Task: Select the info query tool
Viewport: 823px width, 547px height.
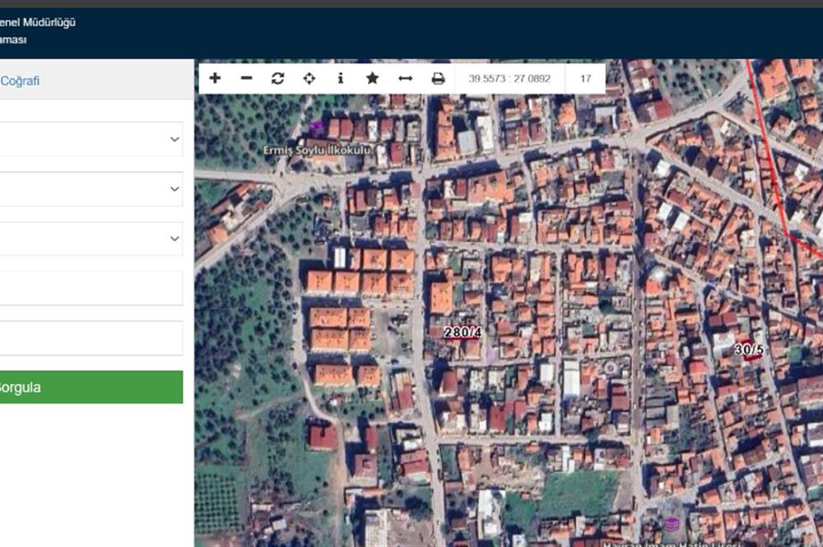Action: (341, 78)
